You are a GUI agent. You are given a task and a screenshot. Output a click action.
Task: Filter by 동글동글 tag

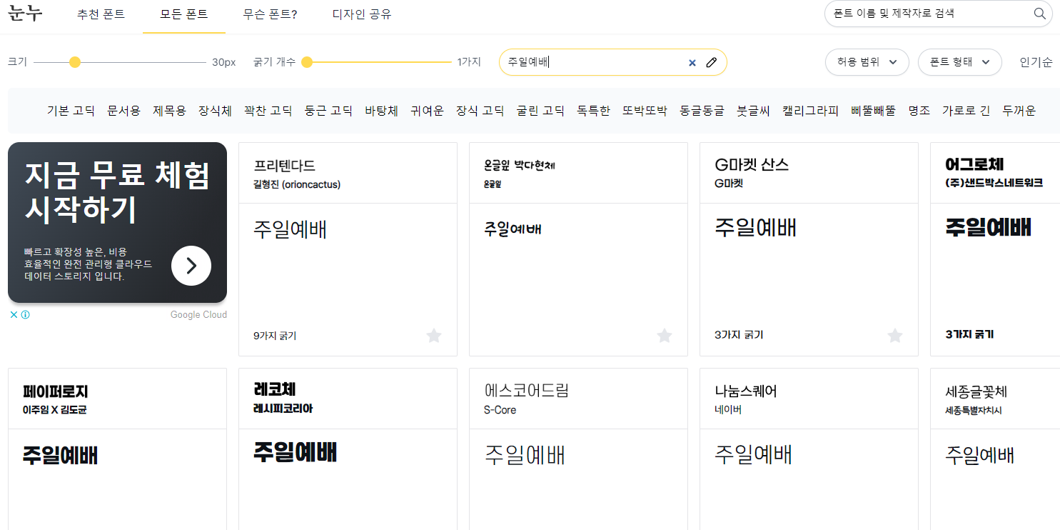702,111
